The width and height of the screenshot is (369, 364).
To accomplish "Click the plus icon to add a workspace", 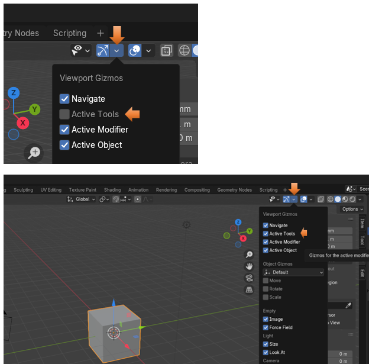I will [100, 33].
